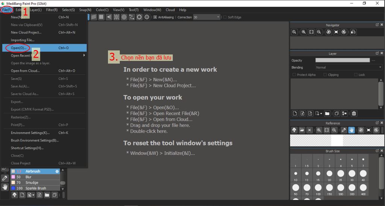Click Navigator fit-to-window icon
This screenshot has height=206, width=385.
(311, 32)
